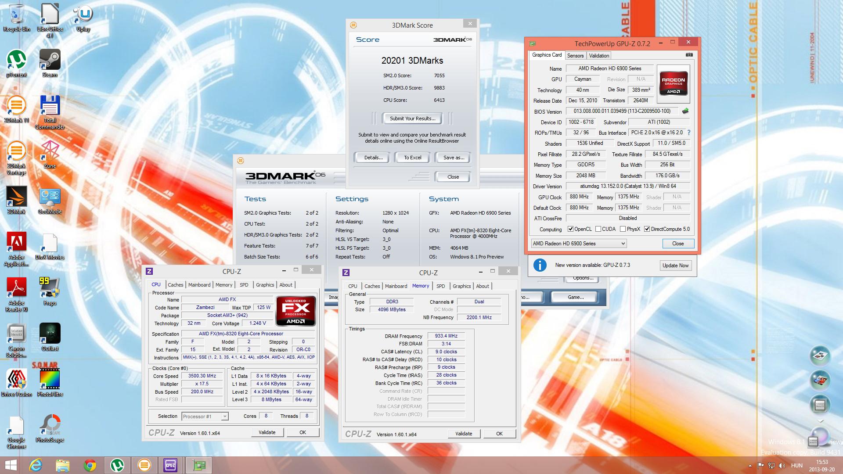
Task: Click the HUN language indicator in tray
Action: pos(797,466)
